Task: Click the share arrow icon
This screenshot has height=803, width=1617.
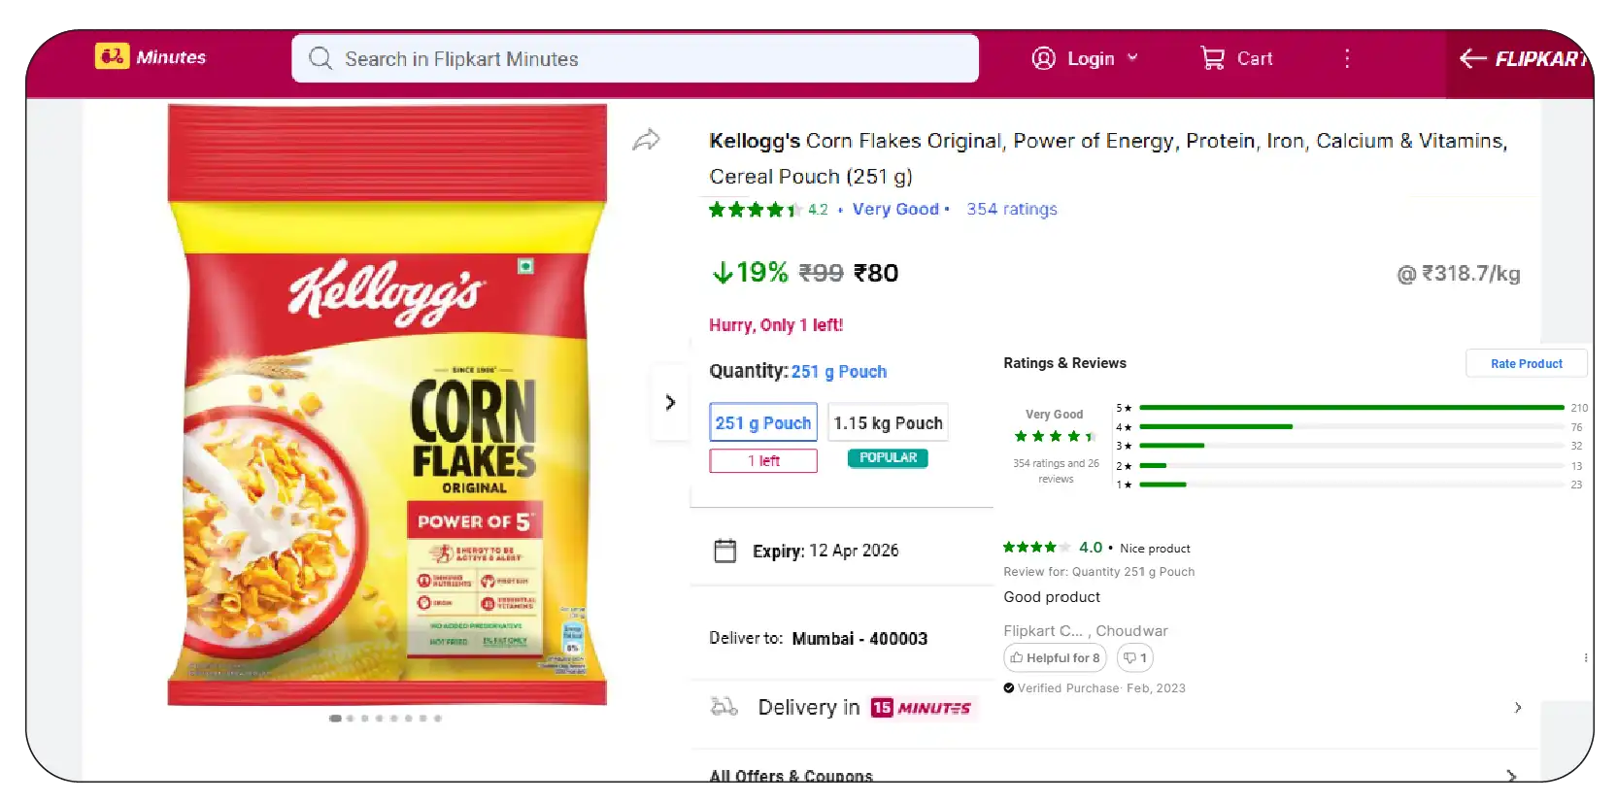Action: point(646,141)
